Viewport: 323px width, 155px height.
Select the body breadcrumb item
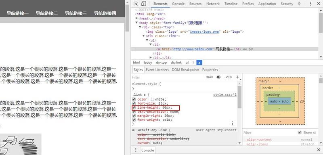[x=148, y=63]
